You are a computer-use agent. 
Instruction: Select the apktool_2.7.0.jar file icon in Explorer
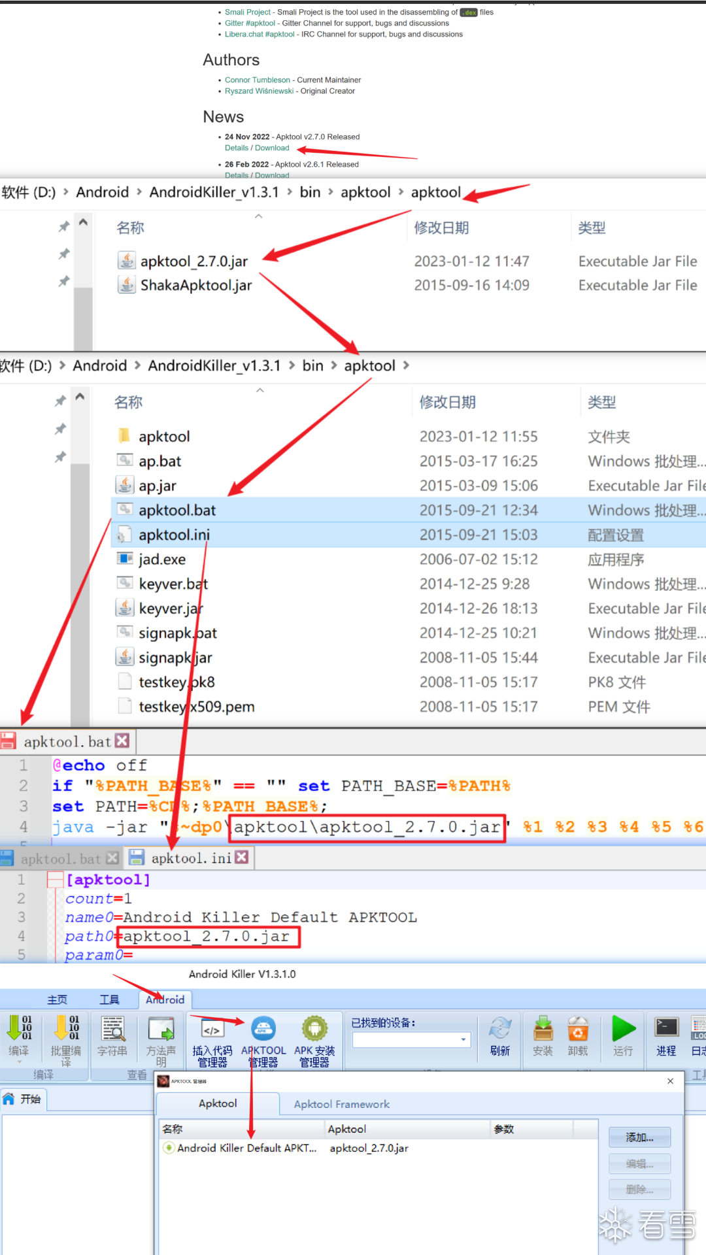(x=126, y=261)
